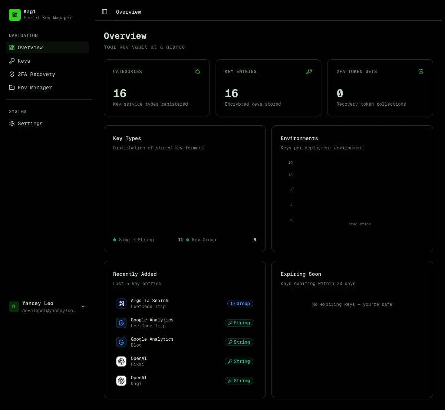
Task: Open Settings under the SYSTEM section
Action: click(x=30, y=123)
